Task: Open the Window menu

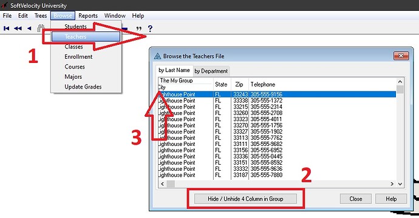Action: tap(115, 16)
